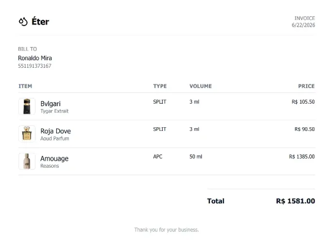Click the TYPE column header

pos(160,86)
